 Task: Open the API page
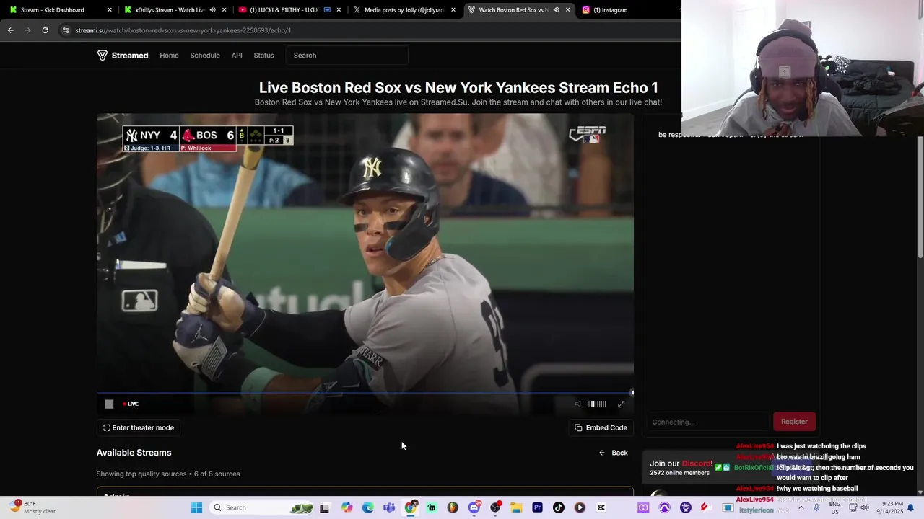point(237,56)
